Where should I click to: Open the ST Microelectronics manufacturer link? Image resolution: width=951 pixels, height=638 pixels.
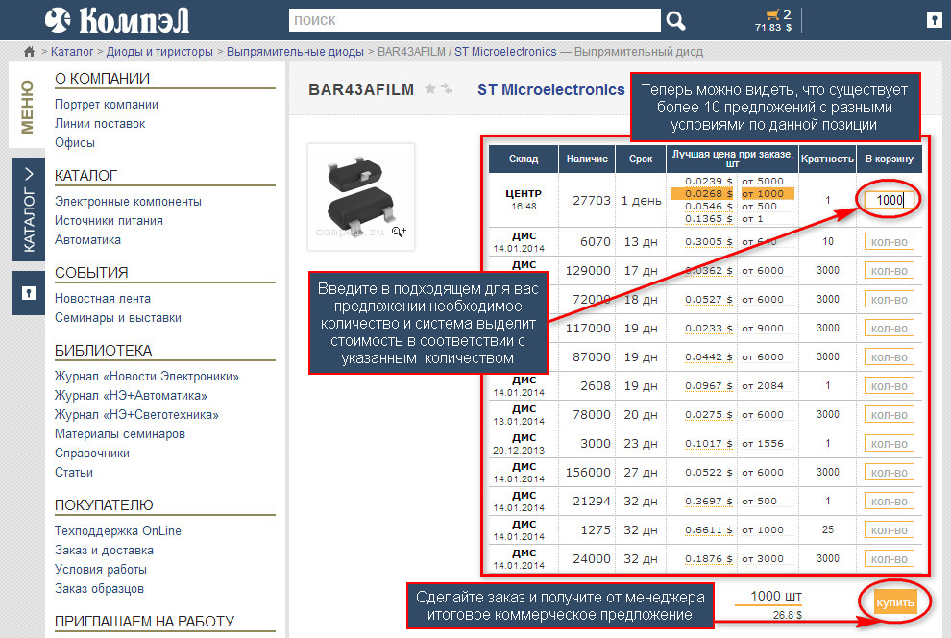pos(550,89)
